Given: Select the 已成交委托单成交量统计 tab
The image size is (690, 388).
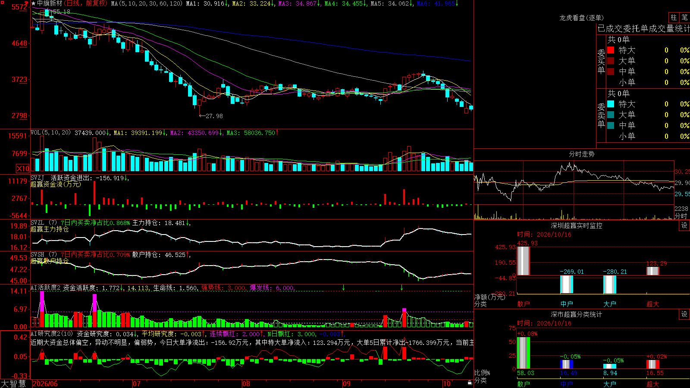Looking at the screenshot, I should (x=643, y=28).
